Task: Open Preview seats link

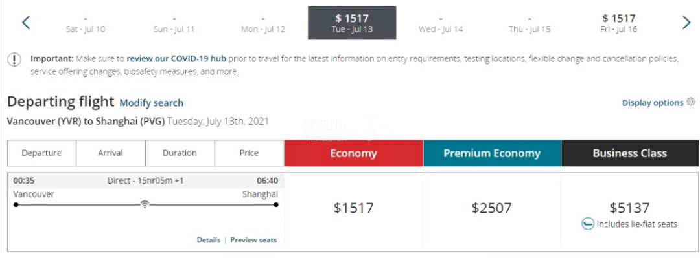Action: [x=253, y=240]
